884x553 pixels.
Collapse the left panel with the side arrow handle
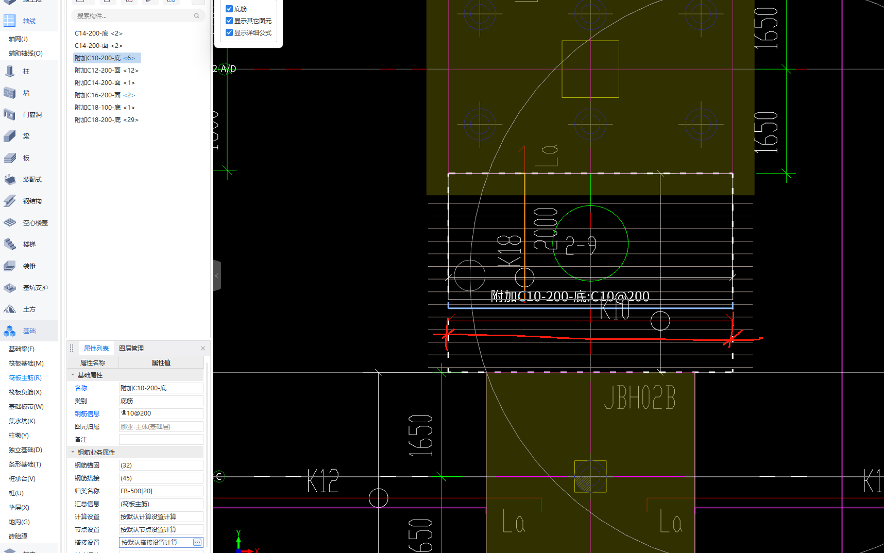(x=217, y=276)
